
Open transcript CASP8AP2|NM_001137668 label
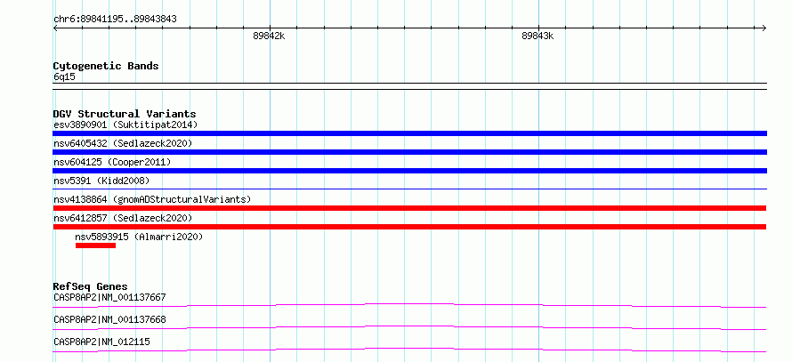pyautogui.click(x=109, y=319)
